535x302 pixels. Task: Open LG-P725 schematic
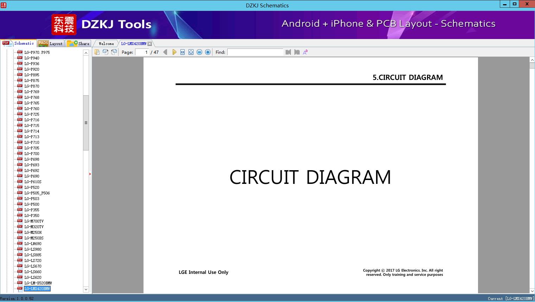[x=32, y=114]
